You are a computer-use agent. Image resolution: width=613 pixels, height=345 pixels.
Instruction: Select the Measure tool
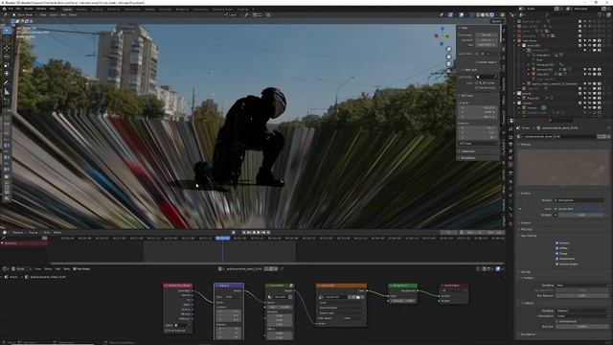(x=7, y=92)
